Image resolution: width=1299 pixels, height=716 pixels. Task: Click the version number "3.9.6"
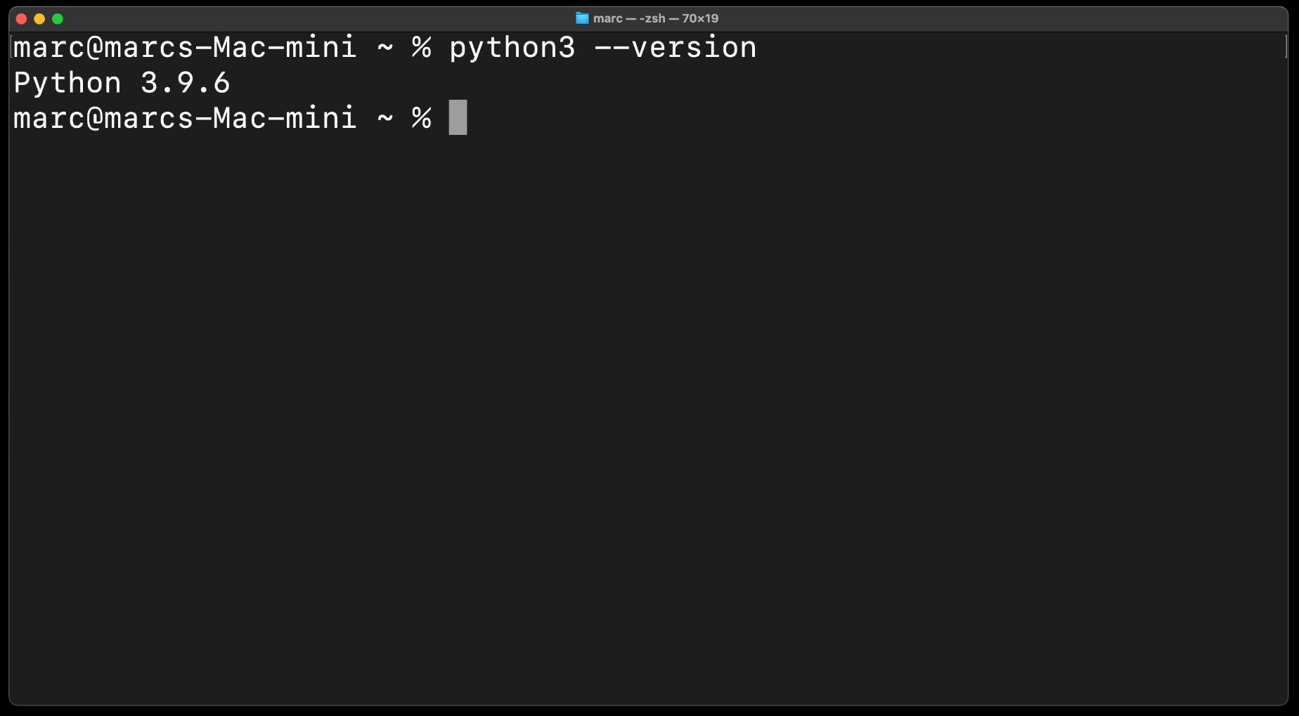click(186, 83)
